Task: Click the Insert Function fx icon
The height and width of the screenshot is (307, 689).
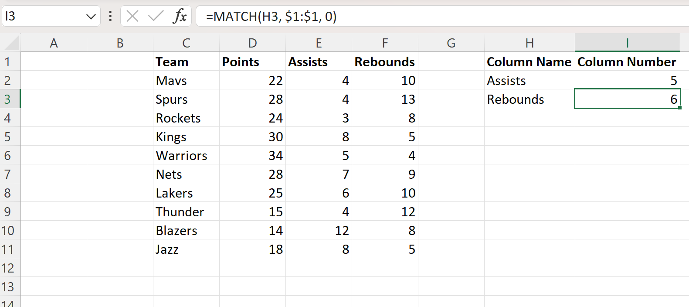Action: (x=180, y=17)
